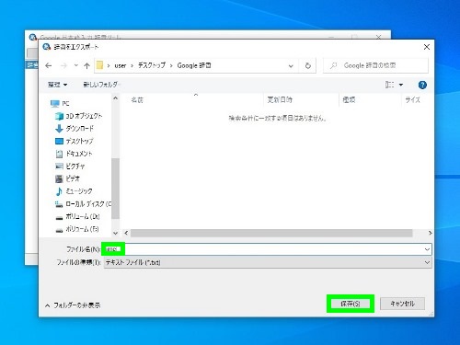This screenshot has width=460, height=345.
Task: Open the view options dropdown arrow
Action: point(401,85)
